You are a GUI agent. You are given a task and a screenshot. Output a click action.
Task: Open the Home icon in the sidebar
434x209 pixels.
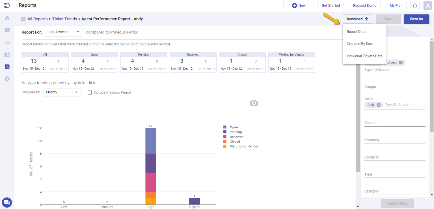point(7,18)
